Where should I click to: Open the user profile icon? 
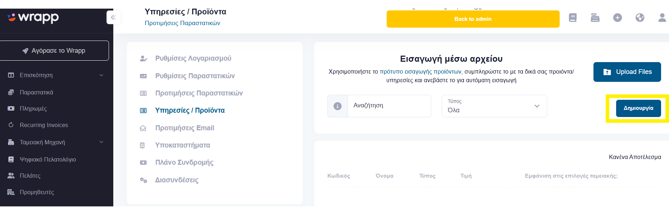662,18
